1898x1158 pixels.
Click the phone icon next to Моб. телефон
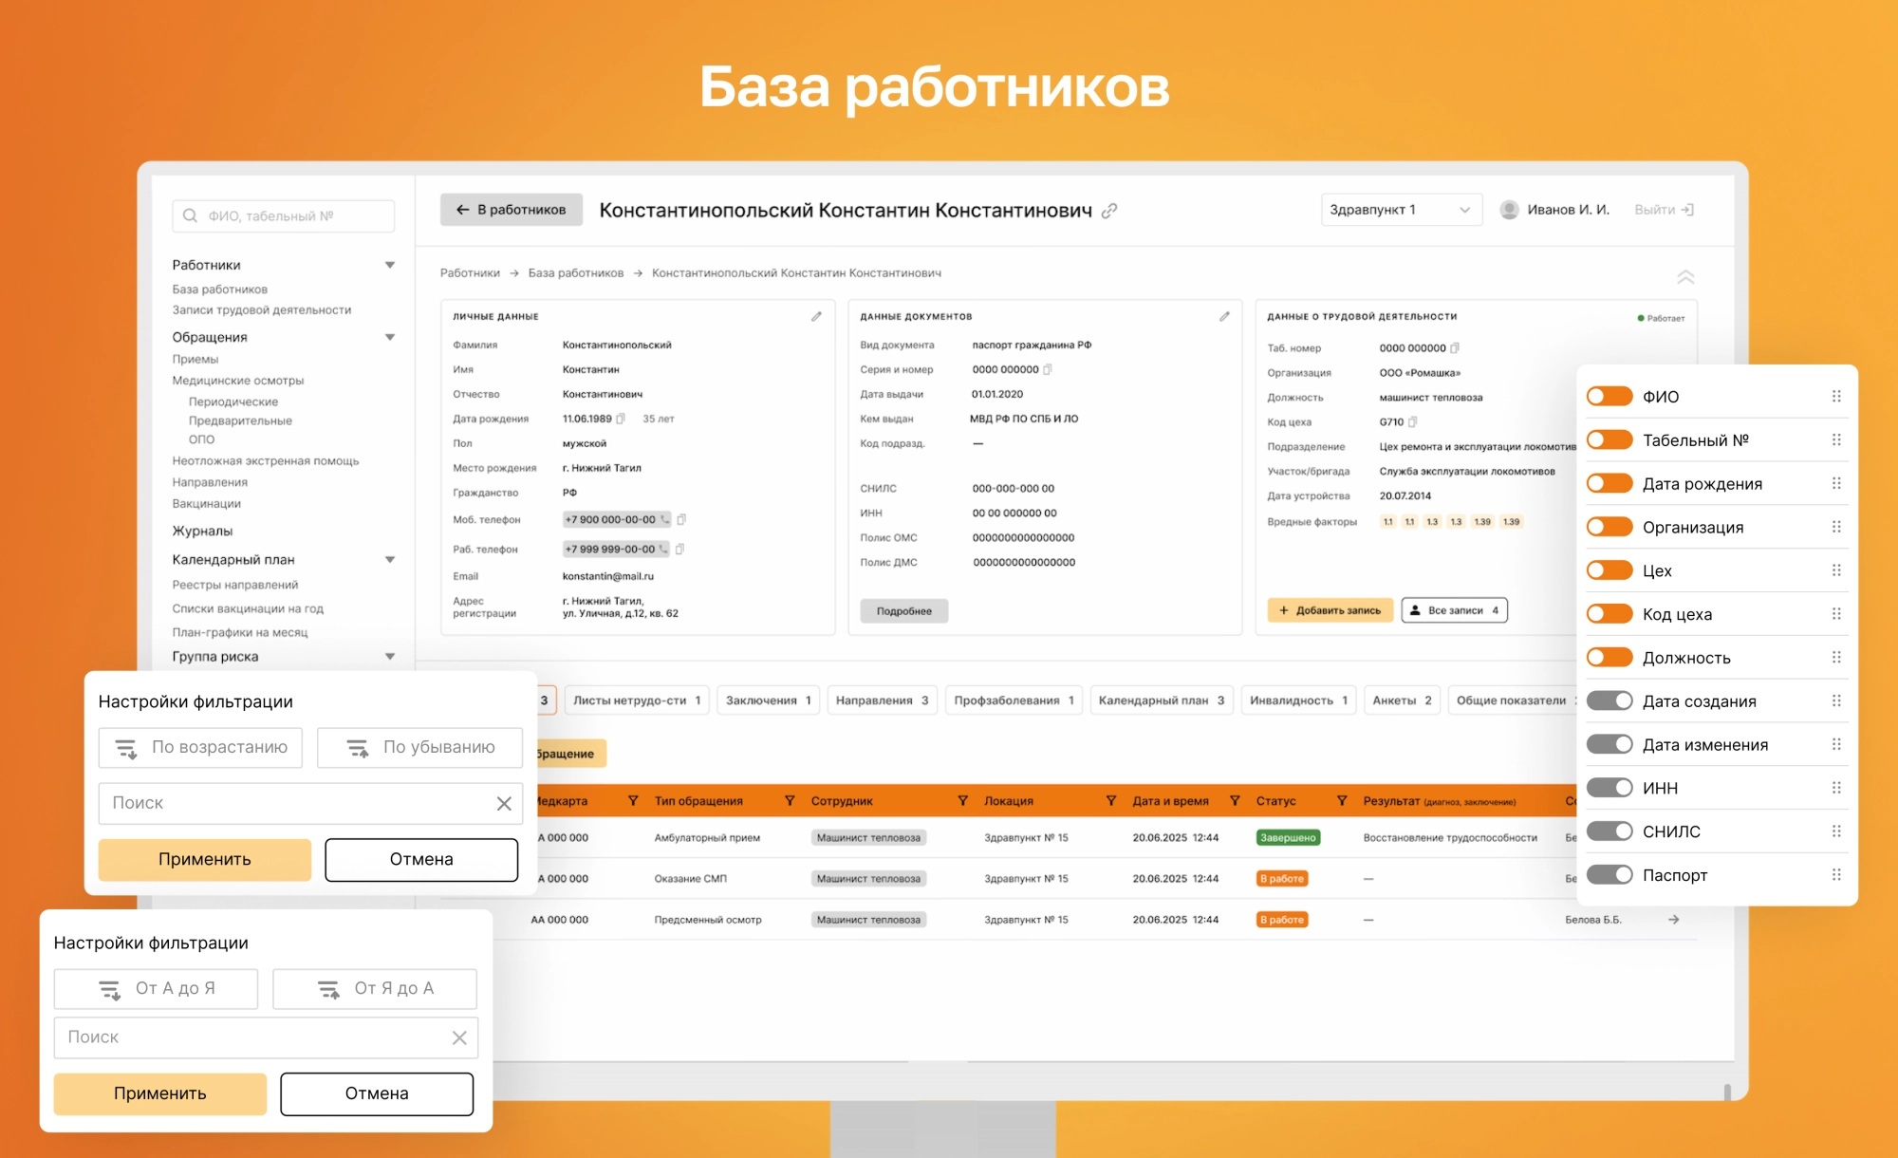coord(666,520)
